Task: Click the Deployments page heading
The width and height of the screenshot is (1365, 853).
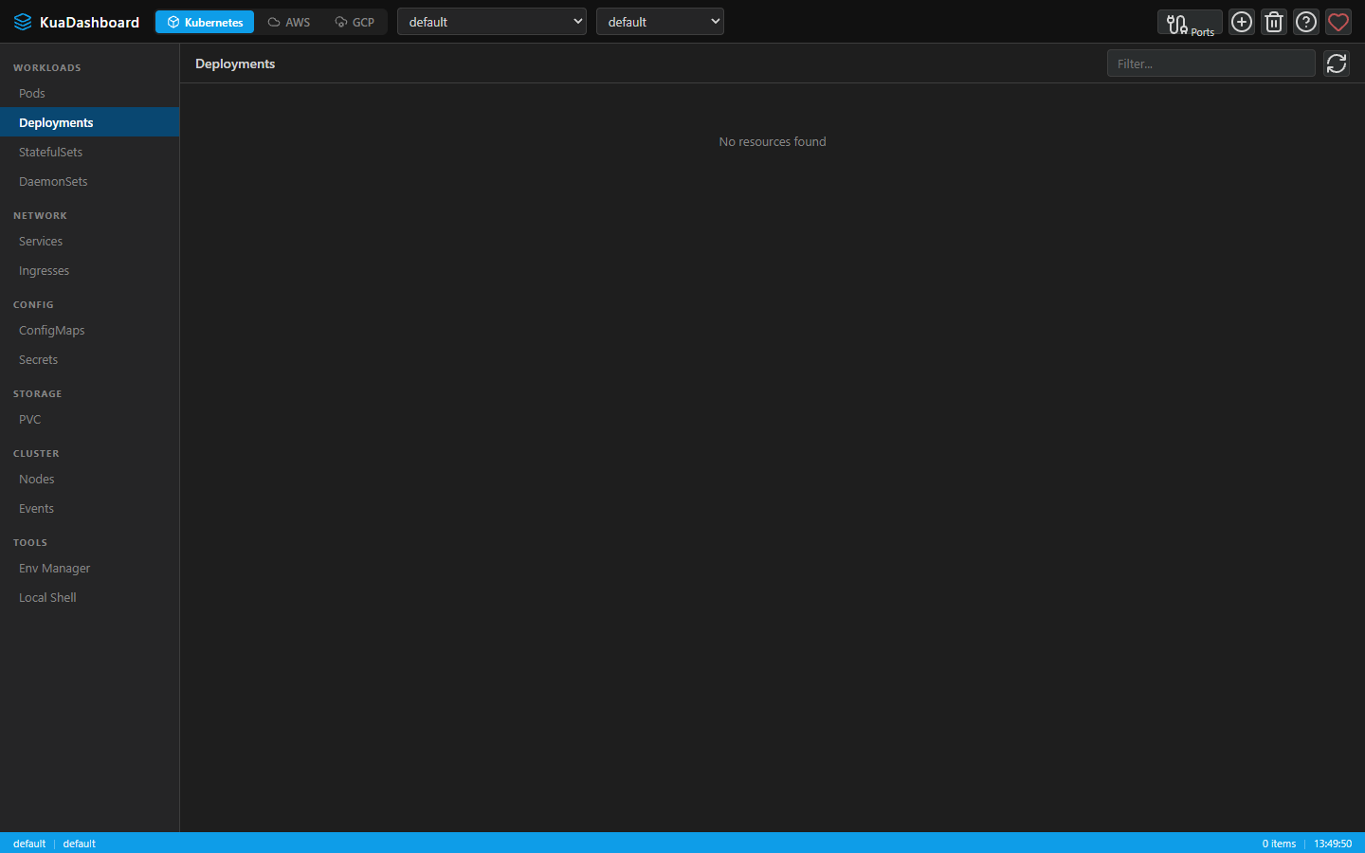Action: coord(235,64)
